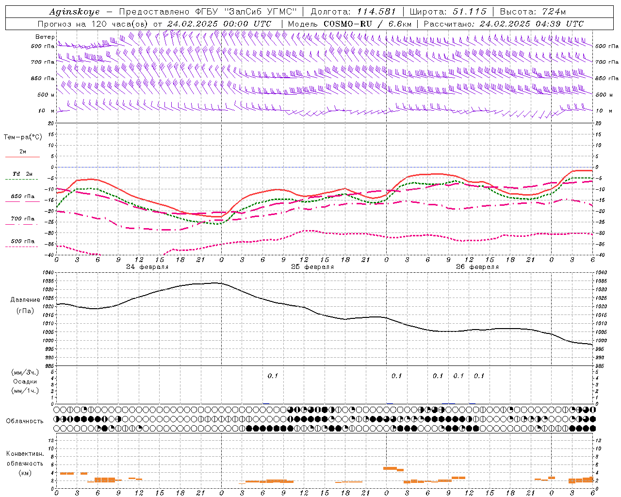The image size is (621, 497).
Task: Click the Тем-ра(°C) temperature panel label
Action: pyautogui.click(x=23, y=137)
